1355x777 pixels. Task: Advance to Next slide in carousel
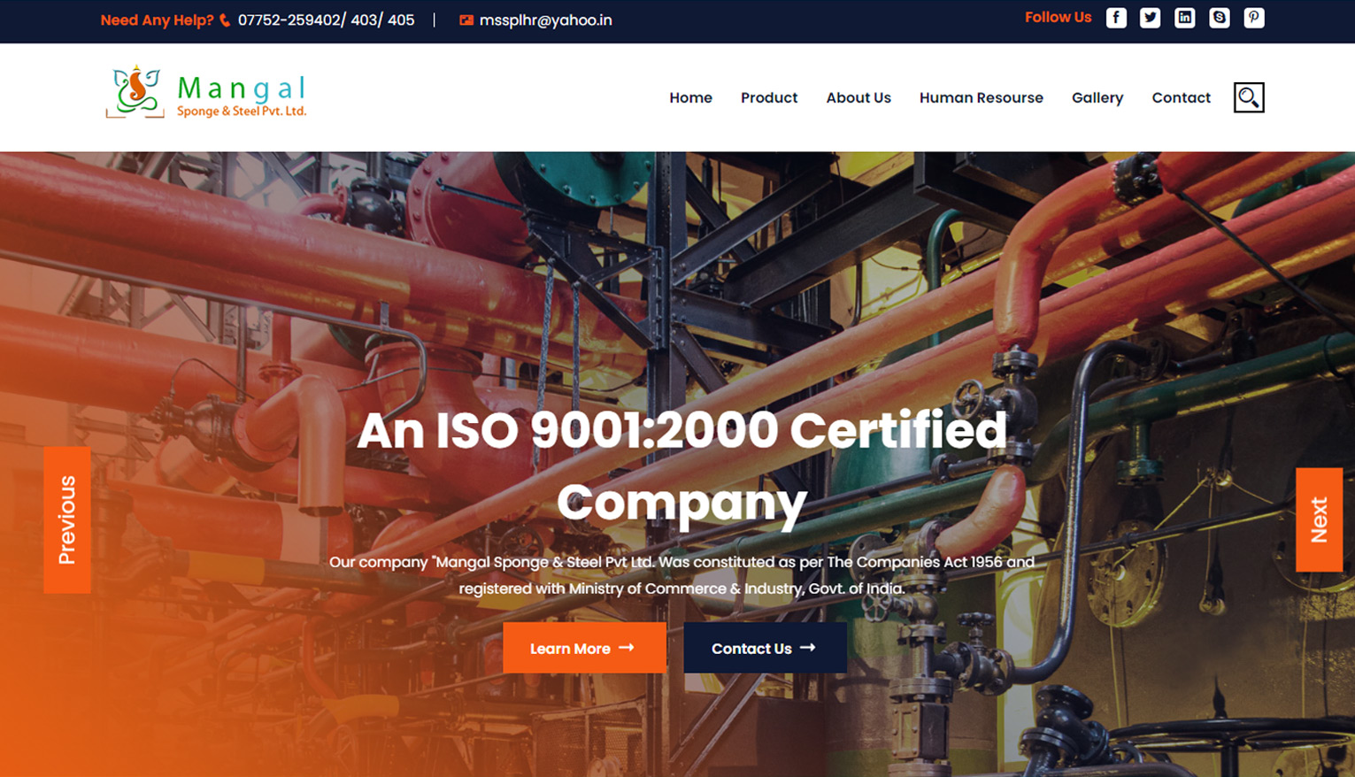tap(1319, 519)
